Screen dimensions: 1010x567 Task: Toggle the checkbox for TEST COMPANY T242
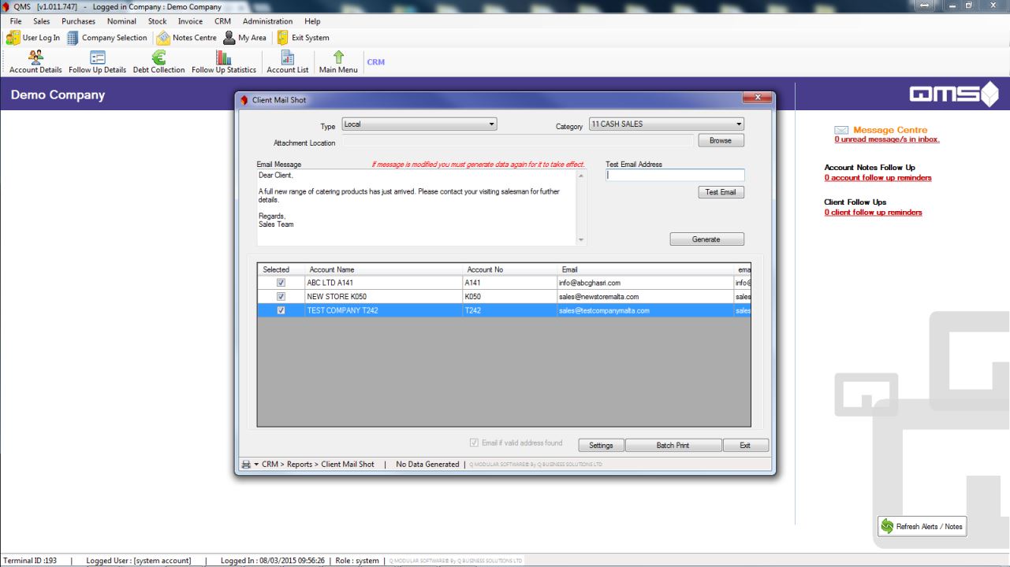point(281,311)
